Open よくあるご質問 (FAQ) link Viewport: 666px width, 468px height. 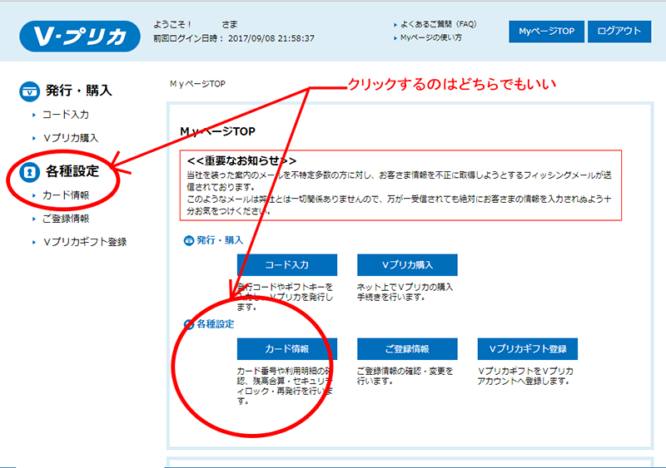[450, 25]
